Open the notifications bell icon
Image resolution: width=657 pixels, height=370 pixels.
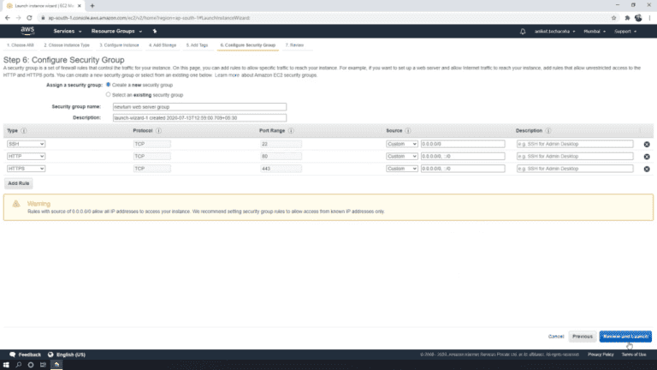pyautogui.click(x=523, y=31)
